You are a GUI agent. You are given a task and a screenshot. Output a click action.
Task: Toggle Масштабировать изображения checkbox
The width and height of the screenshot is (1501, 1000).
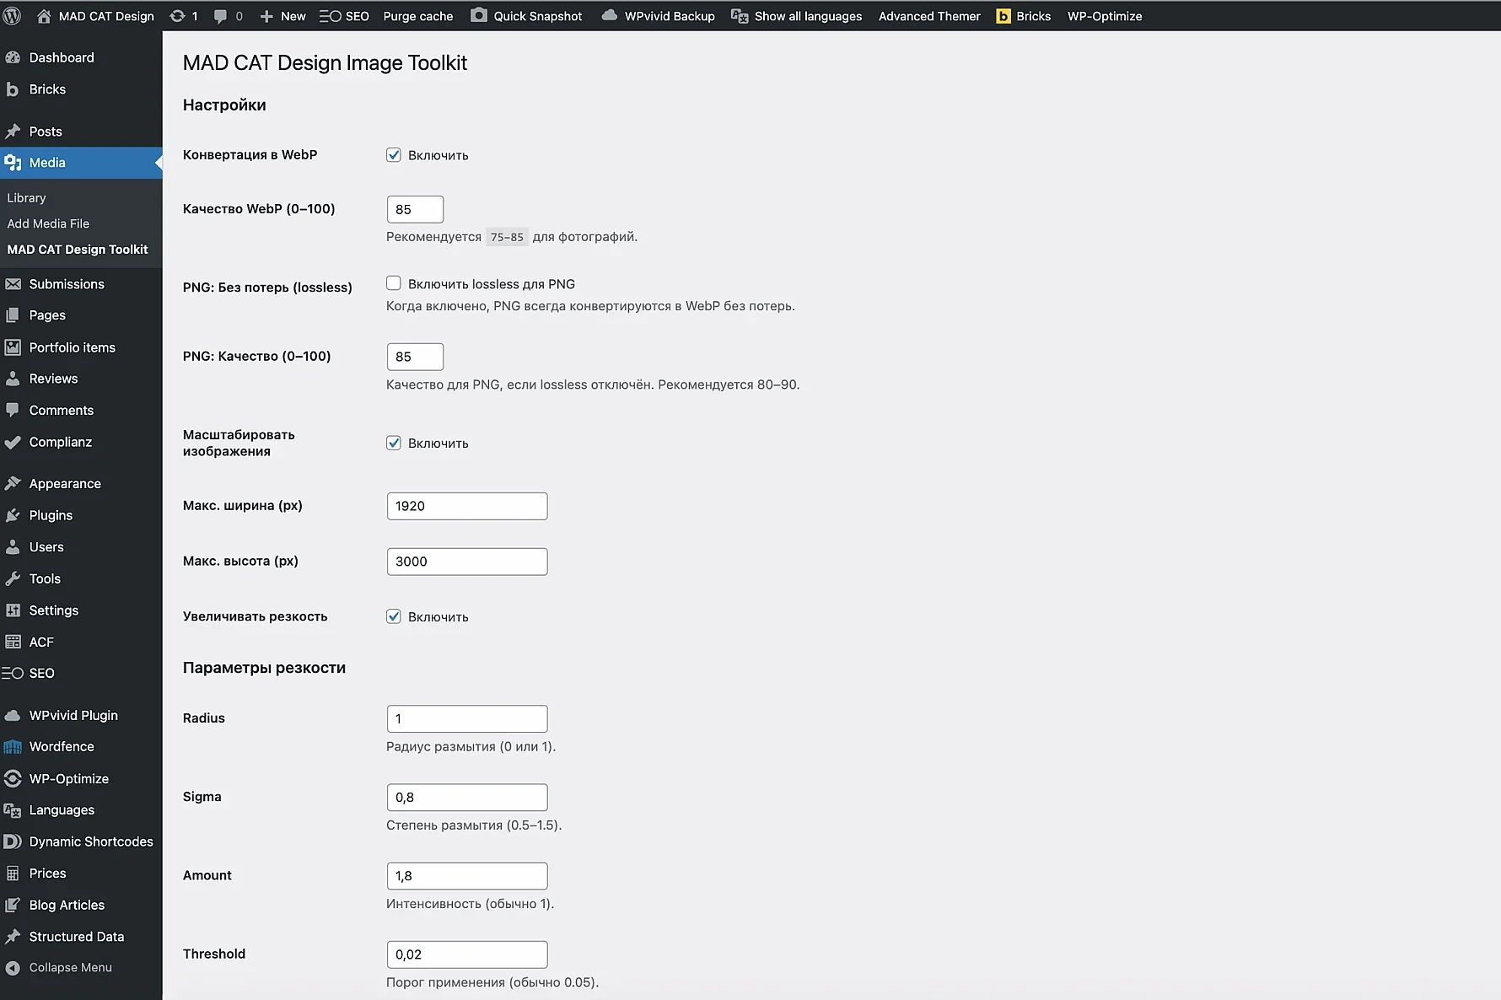point(394,443)
